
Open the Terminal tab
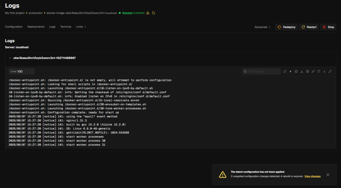point(66,27)
